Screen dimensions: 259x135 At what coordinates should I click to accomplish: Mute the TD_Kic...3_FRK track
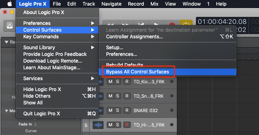click(x=110, y=82)
